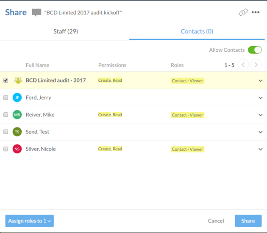
Task: Click Test Send's TS avatar
Action: (17, 132)
